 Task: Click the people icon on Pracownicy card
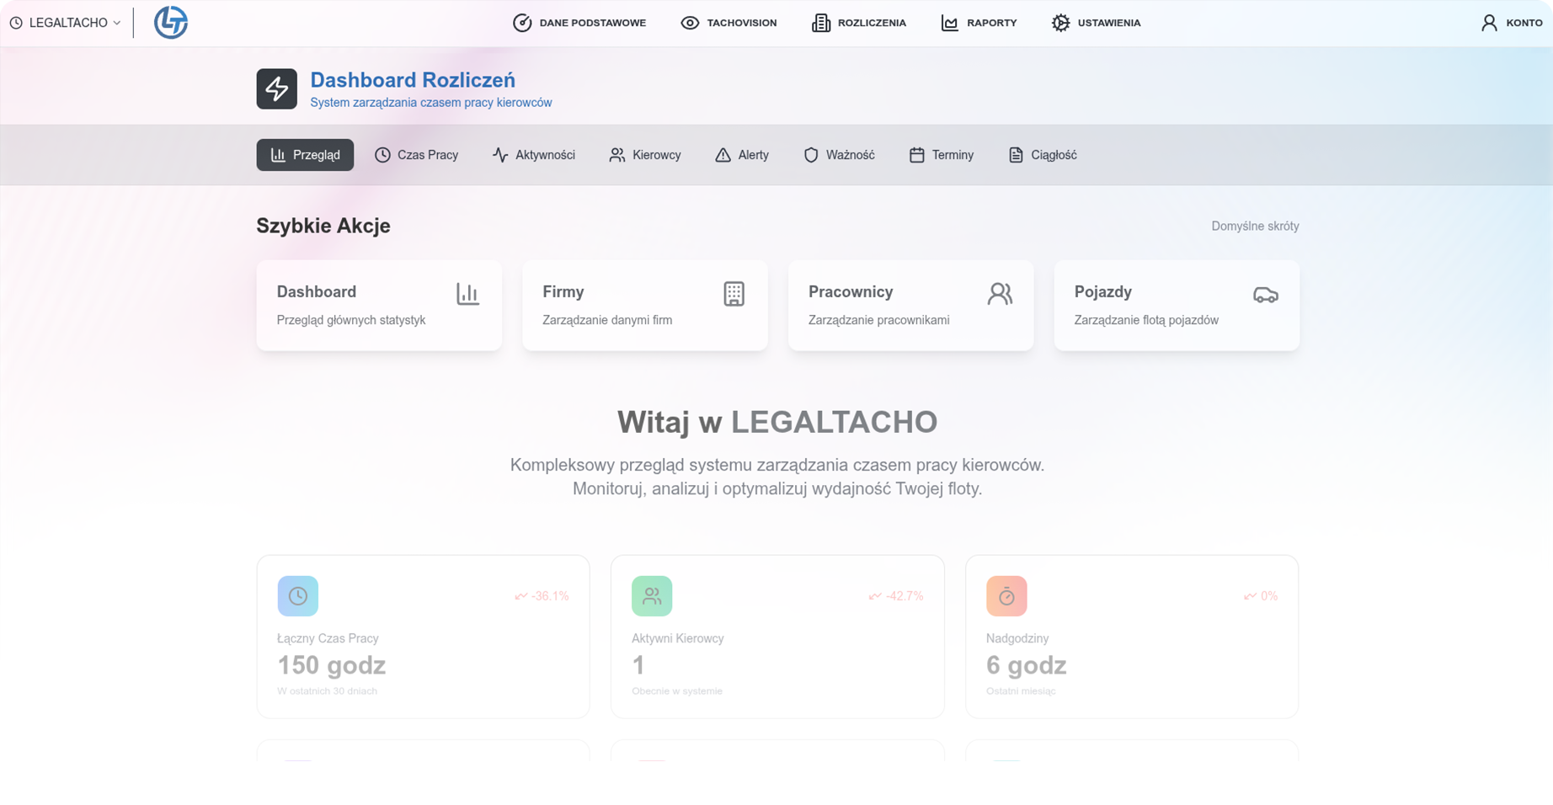(x=1000, y=294)
